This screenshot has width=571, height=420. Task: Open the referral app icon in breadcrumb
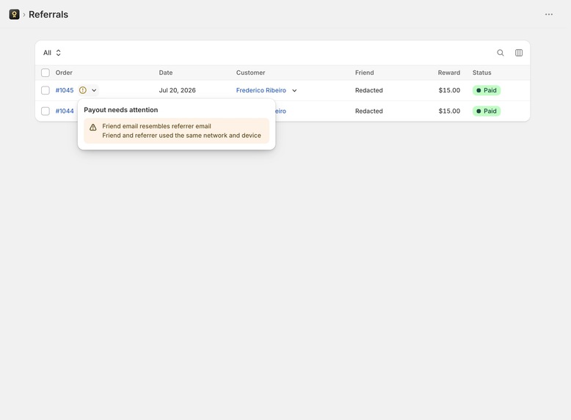(x=14, y=15)
